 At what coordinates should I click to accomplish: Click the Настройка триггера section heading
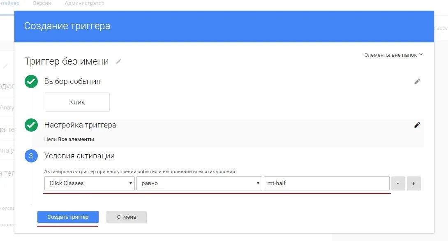(80, 125)
